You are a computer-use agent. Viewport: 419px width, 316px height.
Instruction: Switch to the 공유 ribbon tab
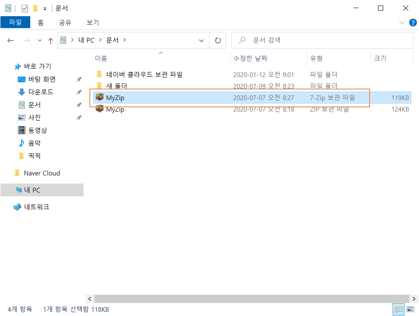tap(65, 23)
